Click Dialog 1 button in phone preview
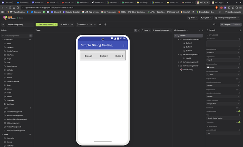This screenshot has height=147, width=243. [x=88, y=56]
